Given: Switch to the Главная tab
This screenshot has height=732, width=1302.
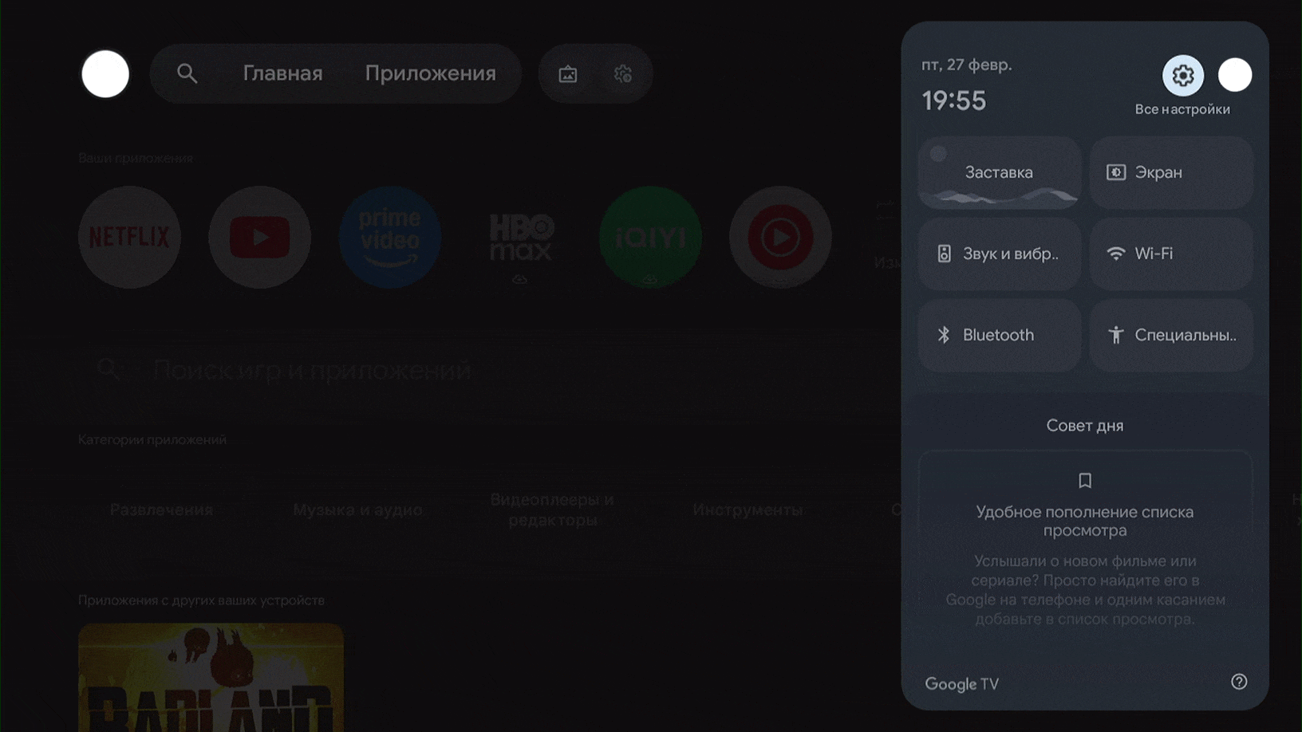Looking at the screenshot, I should coord(282,73).
